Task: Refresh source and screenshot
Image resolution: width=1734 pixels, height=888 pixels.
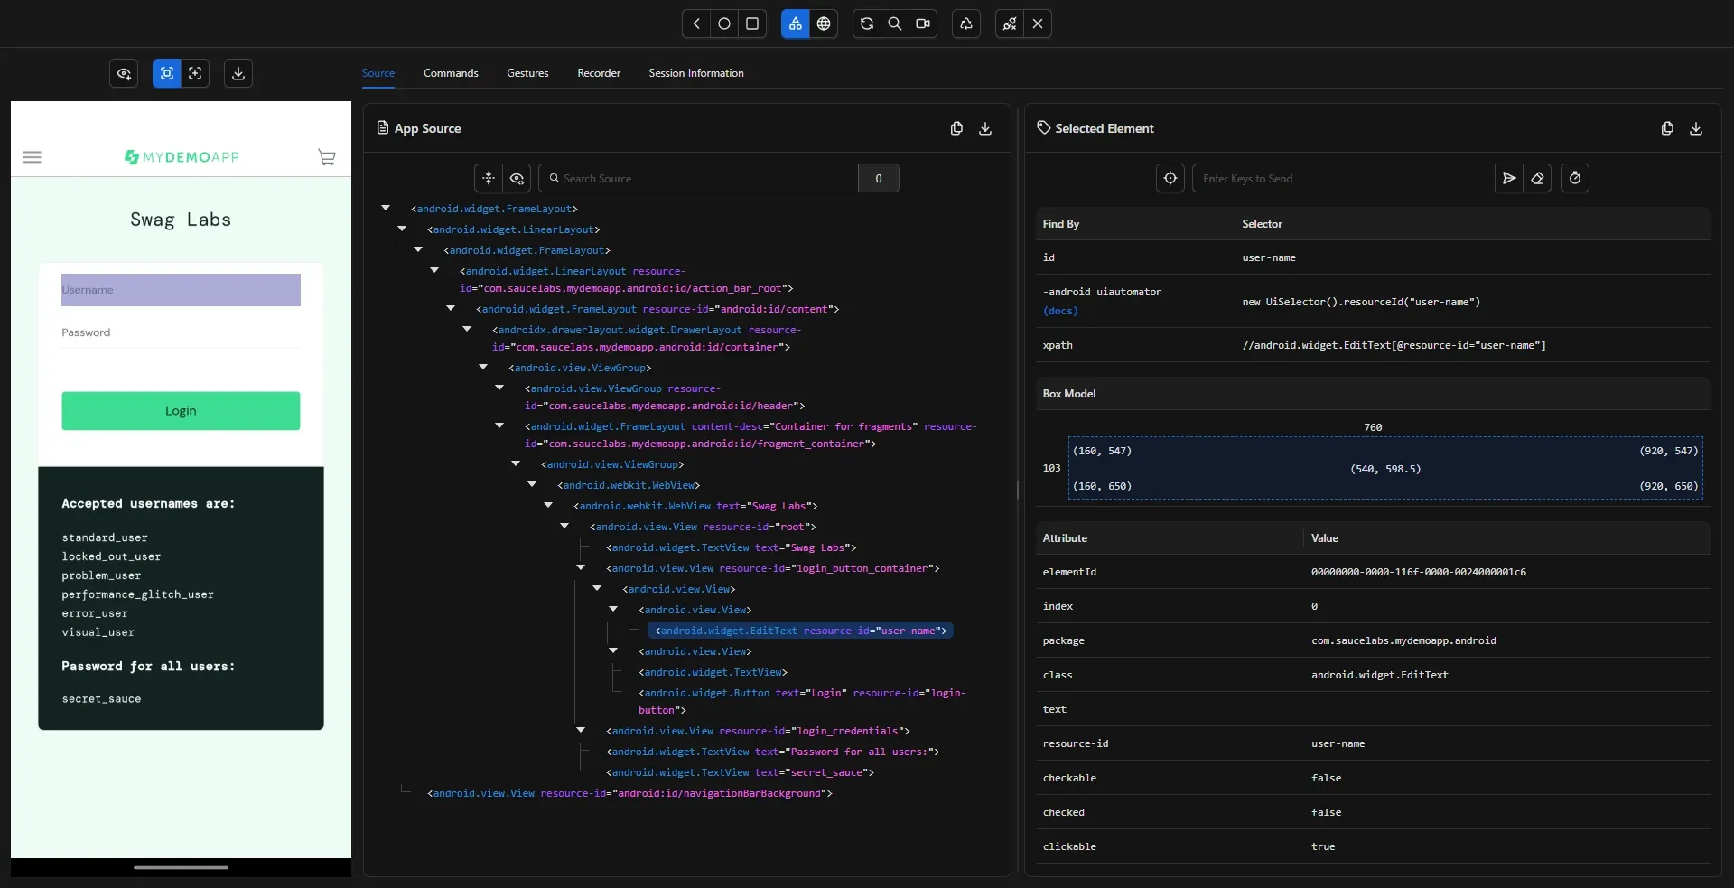Action: (867, 23)
